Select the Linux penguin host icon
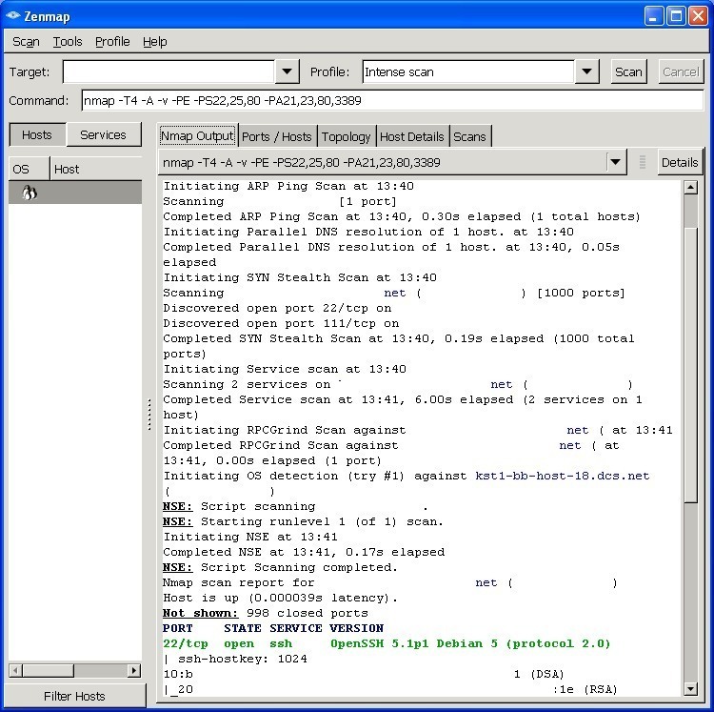 pos(30,193)
